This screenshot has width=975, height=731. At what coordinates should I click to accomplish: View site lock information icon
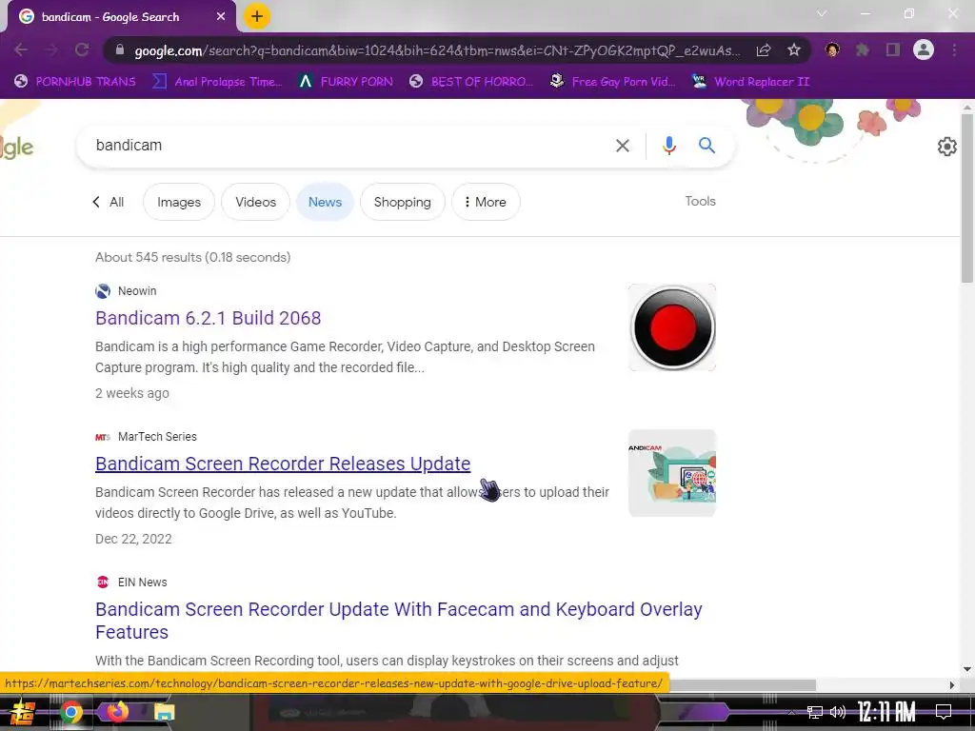point(120,50)
